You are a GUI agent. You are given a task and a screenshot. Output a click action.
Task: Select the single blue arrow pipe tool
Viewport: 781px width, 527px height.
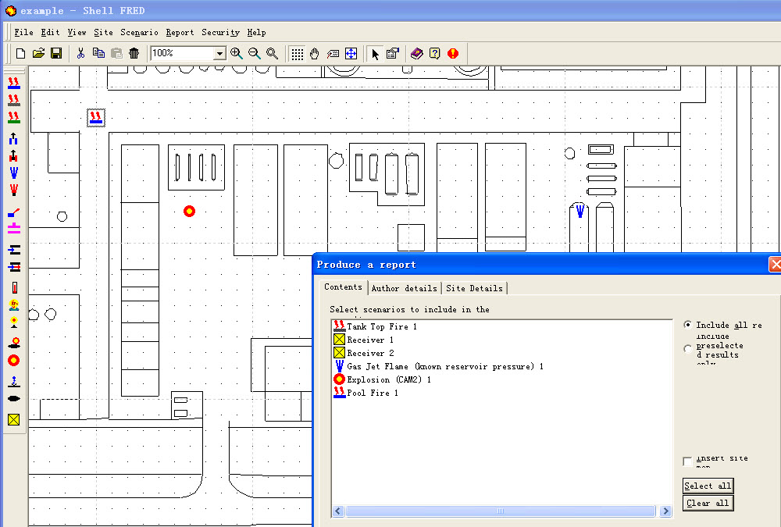[14, 250]
